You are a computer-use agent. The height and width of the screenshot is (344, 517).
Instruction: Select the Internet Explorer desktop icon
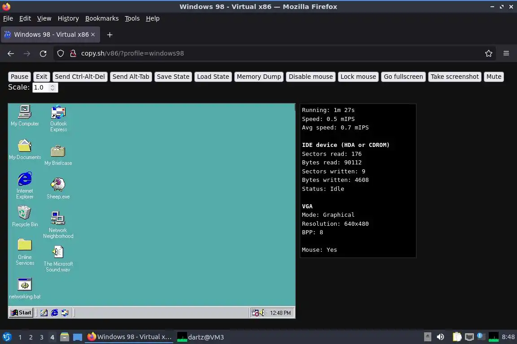click(25, 185)
